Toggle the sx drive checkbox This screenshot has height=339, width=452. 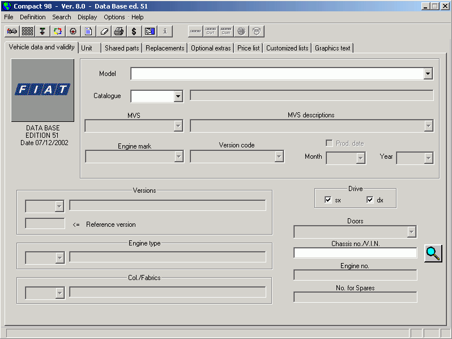[328, 200]
